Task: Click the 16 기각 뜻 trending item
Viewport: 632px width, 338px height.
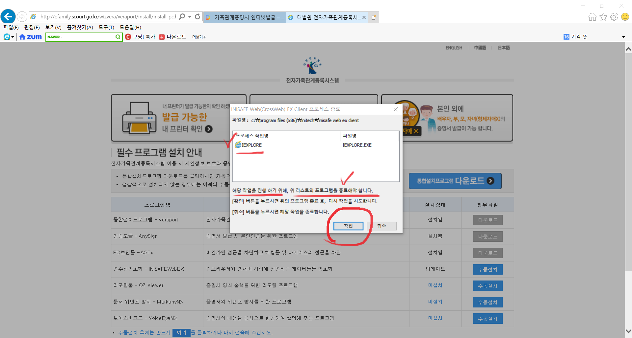Action: 575,37
